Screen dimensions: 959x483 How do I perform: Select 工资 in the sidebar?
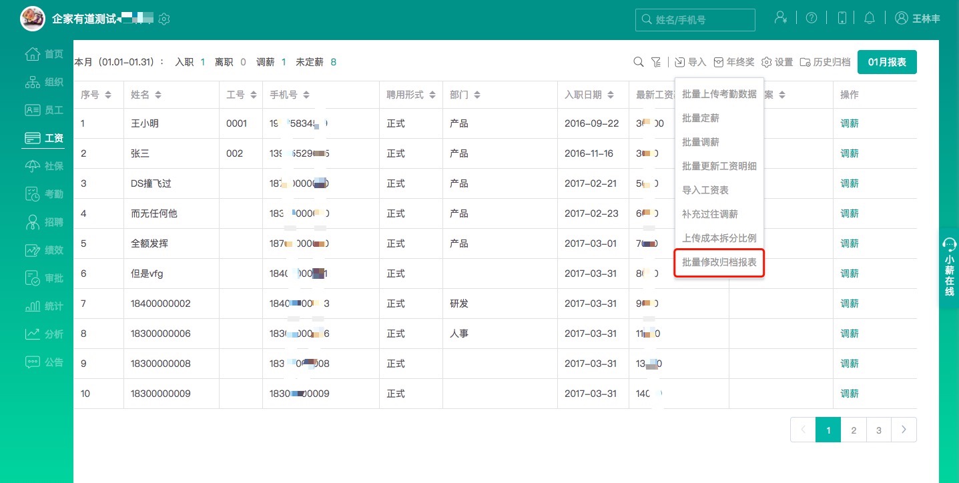pos(44,138)
